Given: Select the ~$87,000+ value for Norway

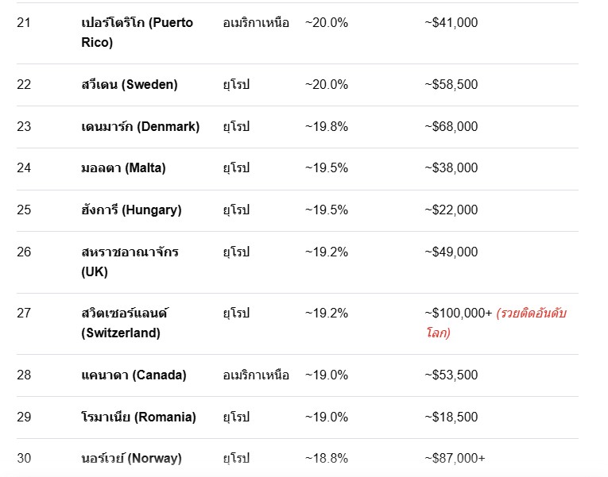Looking at the screenshot, I should tap(455, 459).
